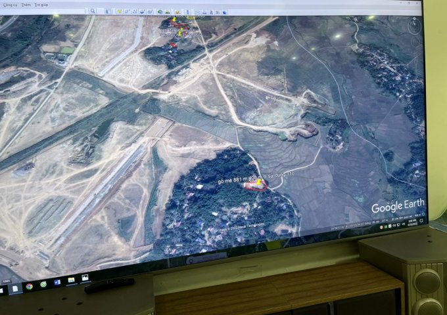Click the magnifier search button in toolbar
Screen dimensions: 447x315
point(92,11)
